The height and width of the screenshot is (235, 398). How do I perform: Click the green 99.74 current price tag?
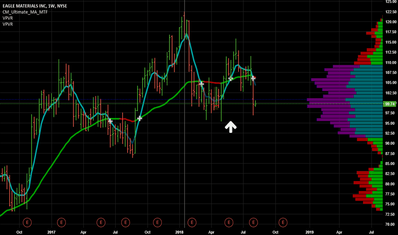click(389, 104)
